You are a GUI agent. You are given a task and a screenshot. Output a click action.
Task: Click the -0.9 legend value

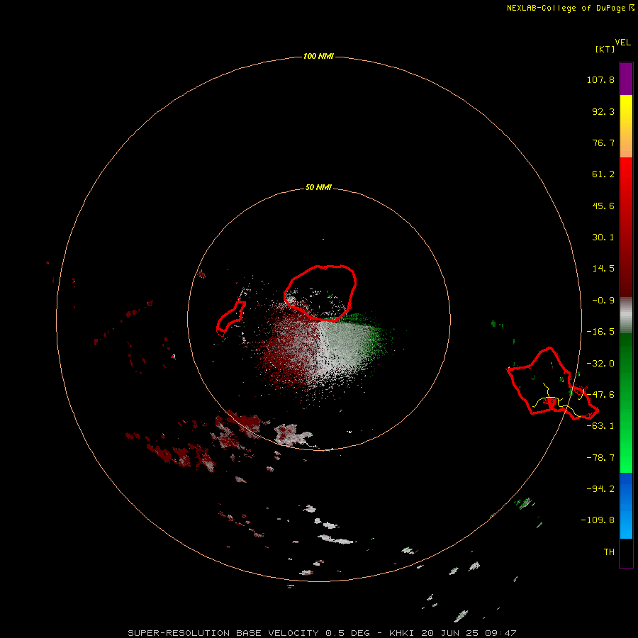tap(603, 301)
